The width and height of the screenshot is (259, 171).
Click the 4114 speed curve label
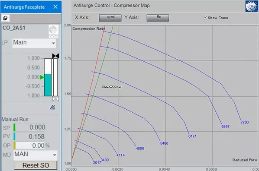coord(120,155)
